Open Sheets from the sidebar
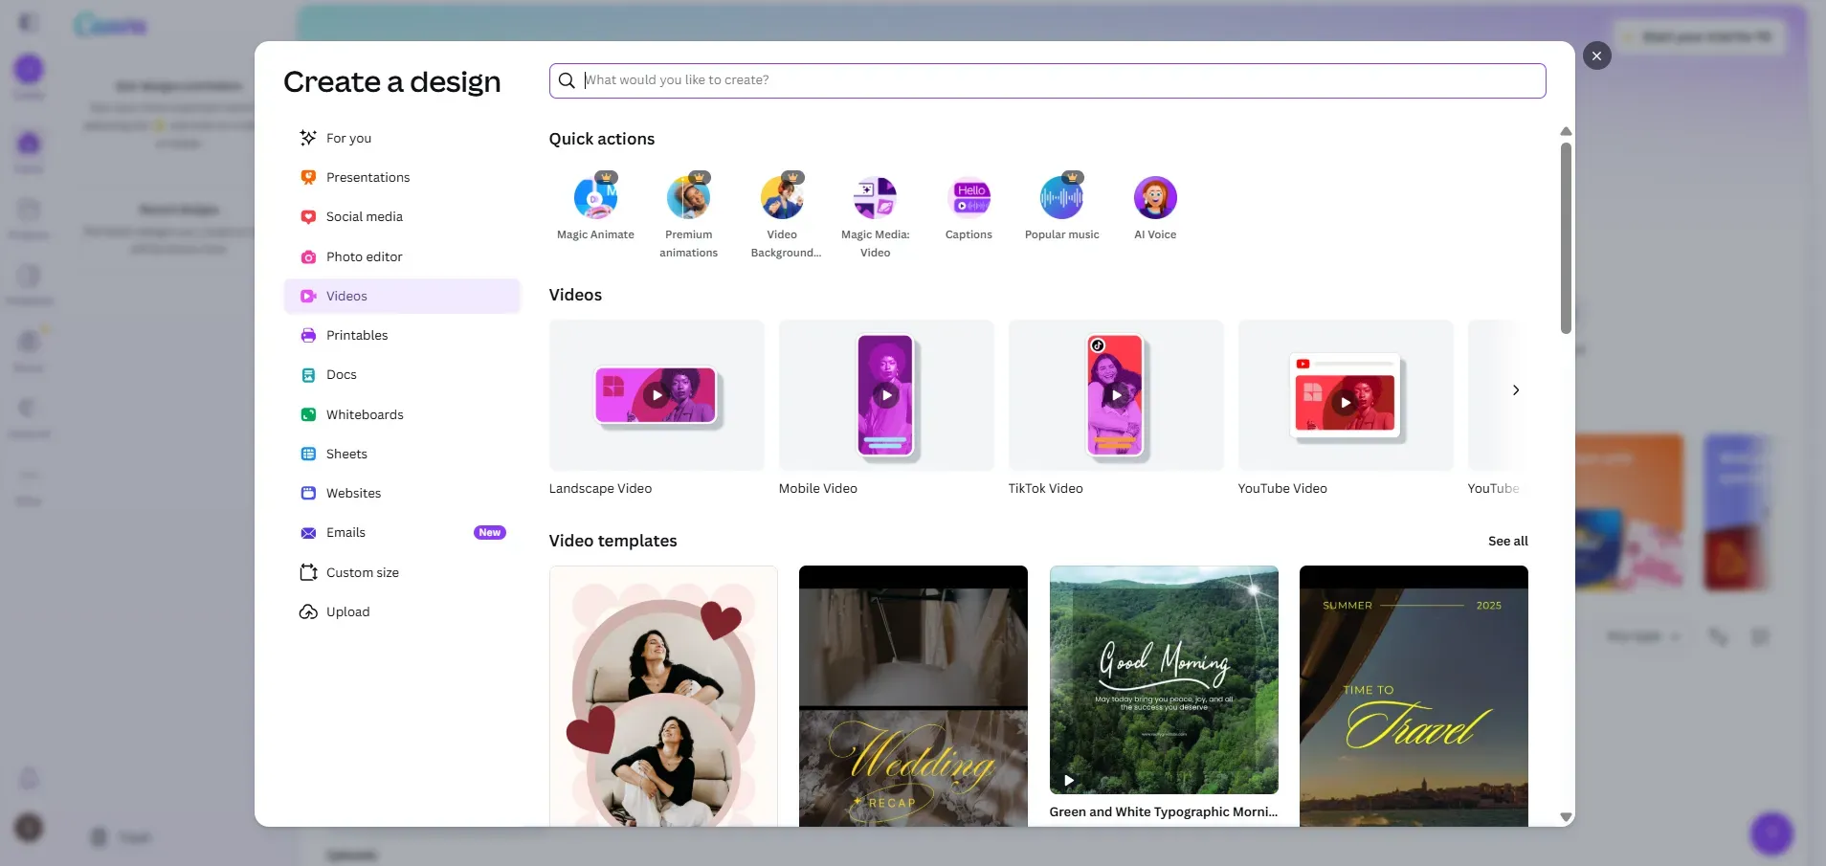 [346, 454]
